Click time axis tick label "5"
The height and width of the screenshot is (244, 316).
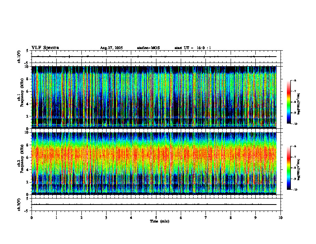tap(156, 218)
